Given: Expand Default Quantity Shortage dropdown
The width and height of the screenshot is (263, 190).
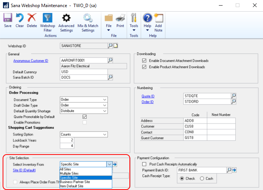Looking at the screenshot, I should tap(105, 111).
